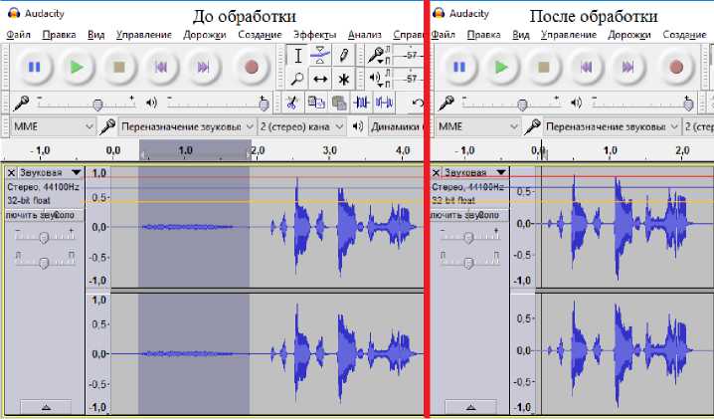Click the Trim audio icon

point(362,104)
